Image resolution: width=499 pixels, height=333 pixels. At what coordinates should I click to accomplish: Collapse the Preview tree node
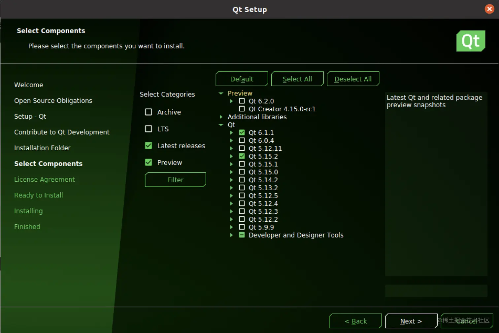coord(221,93)
